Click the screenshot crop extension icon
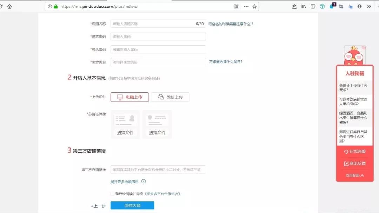Screen dimensions: 379x213 pos(341,6)
